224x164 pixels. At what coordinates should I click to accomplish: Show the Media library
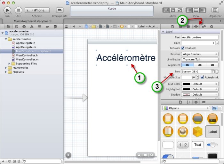point(204,102)
